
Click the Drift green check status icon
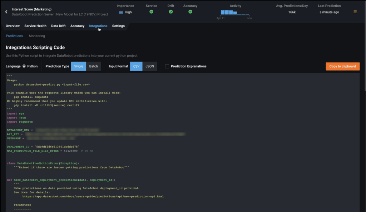(171, 12)
